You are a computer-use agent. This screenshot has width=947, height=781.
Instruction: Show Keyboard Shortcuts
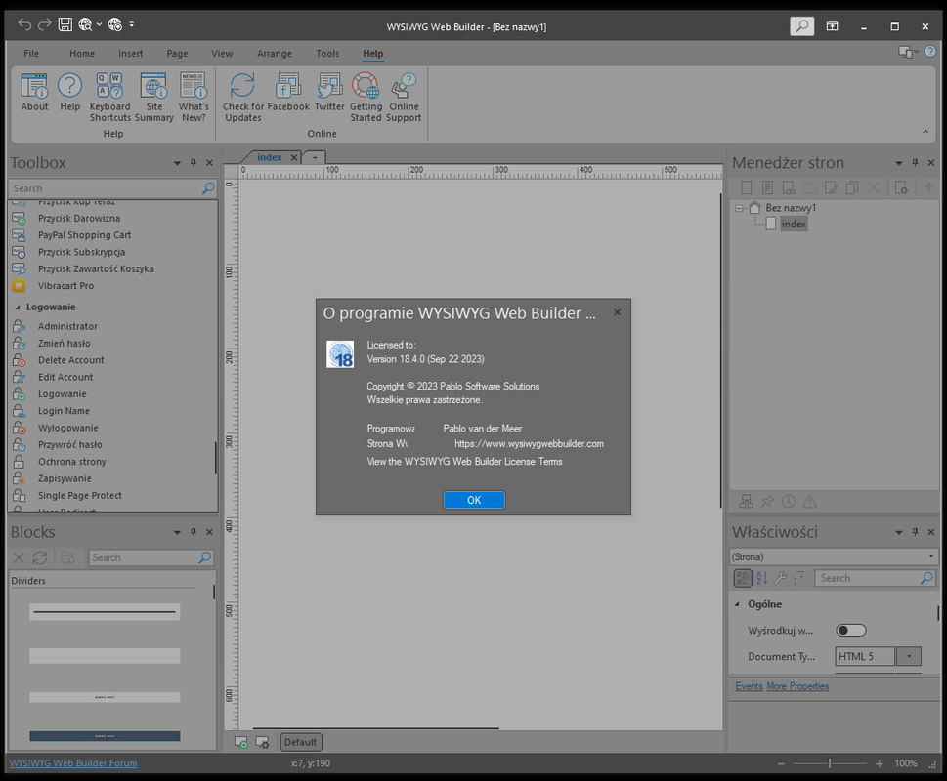click(109, 97)
